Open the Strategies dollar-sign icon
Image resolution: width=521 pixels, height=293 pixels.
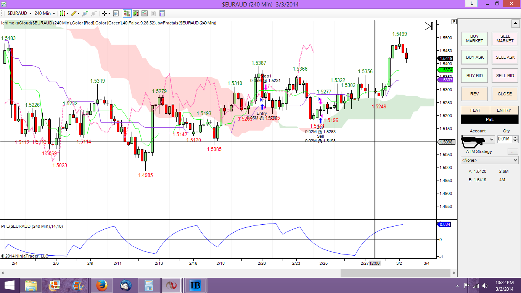(153, 13)
